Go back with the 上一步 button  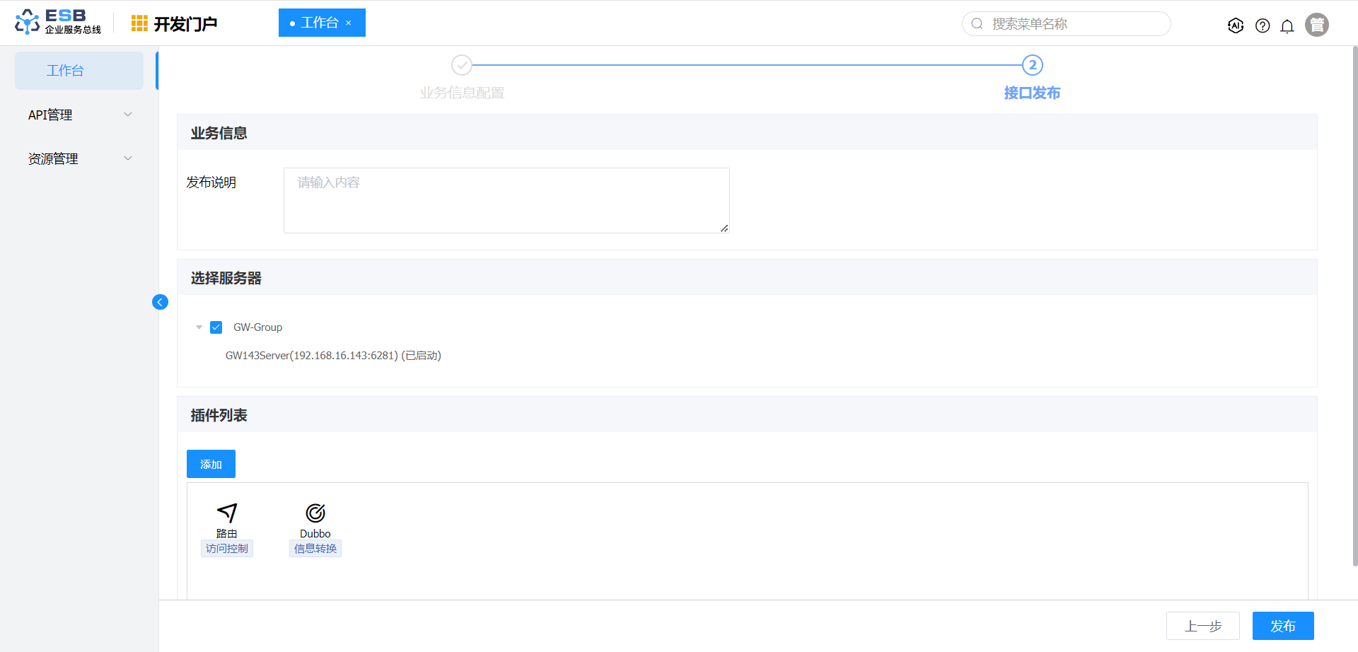click(x=1202, y=626)
